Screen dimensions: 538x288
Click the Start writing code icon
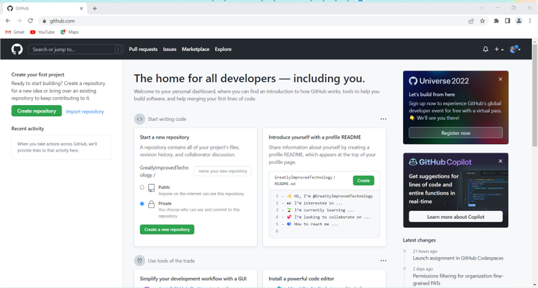click(x=139, y=119)
